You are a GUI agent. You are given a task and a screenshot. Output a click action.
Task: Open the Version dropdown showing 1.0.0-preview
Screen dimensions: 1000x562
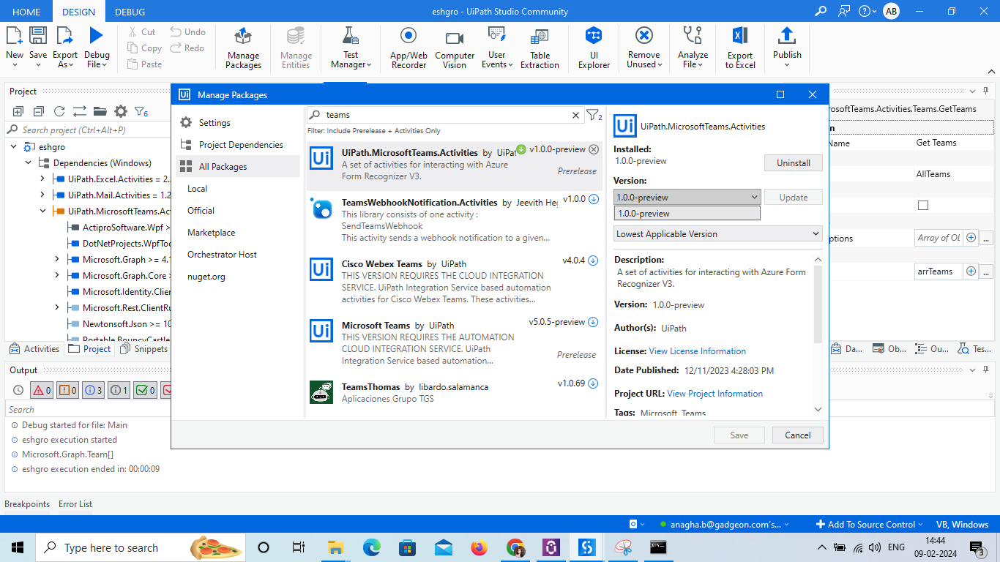687,197
